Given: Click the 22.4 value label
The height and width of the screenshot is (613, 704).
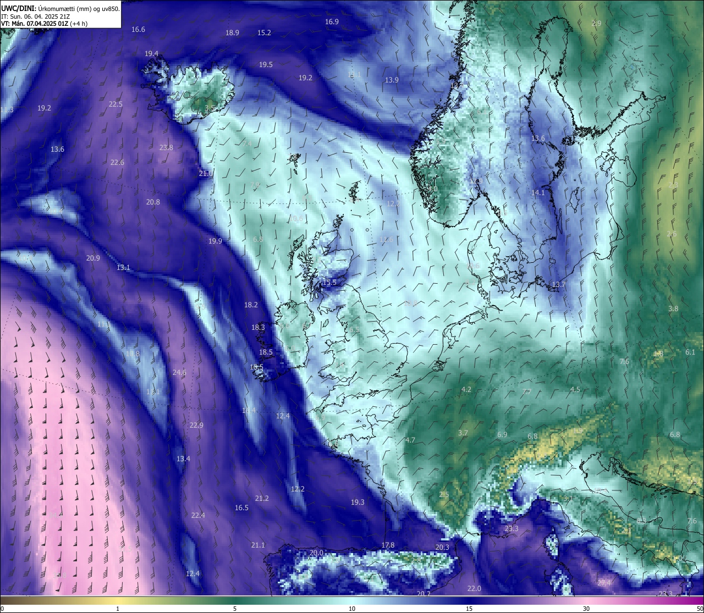Looking at the screenshot, I should (198, 516).
